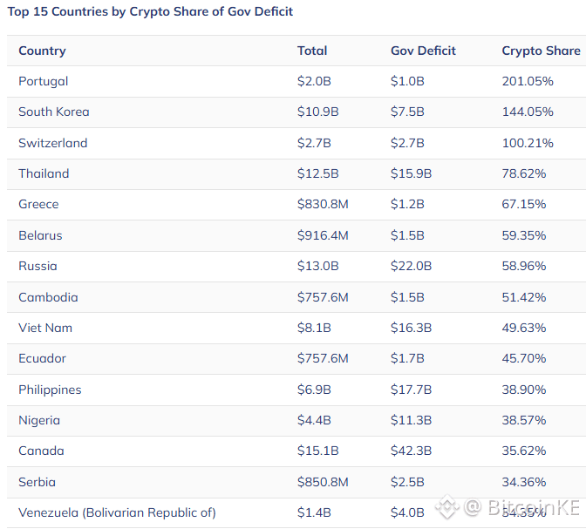Select the Cambodia country cell

(x=48, y=297)
